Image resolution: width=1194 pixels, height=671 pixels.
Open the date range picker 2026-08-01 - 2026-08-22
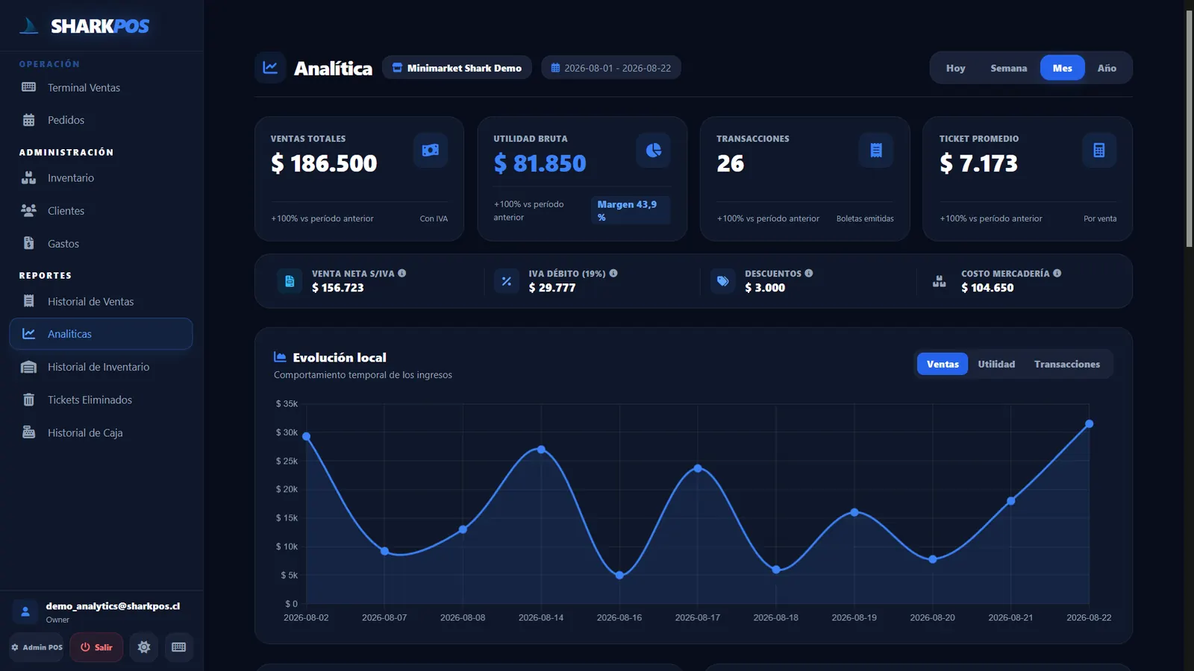(611, 68)
